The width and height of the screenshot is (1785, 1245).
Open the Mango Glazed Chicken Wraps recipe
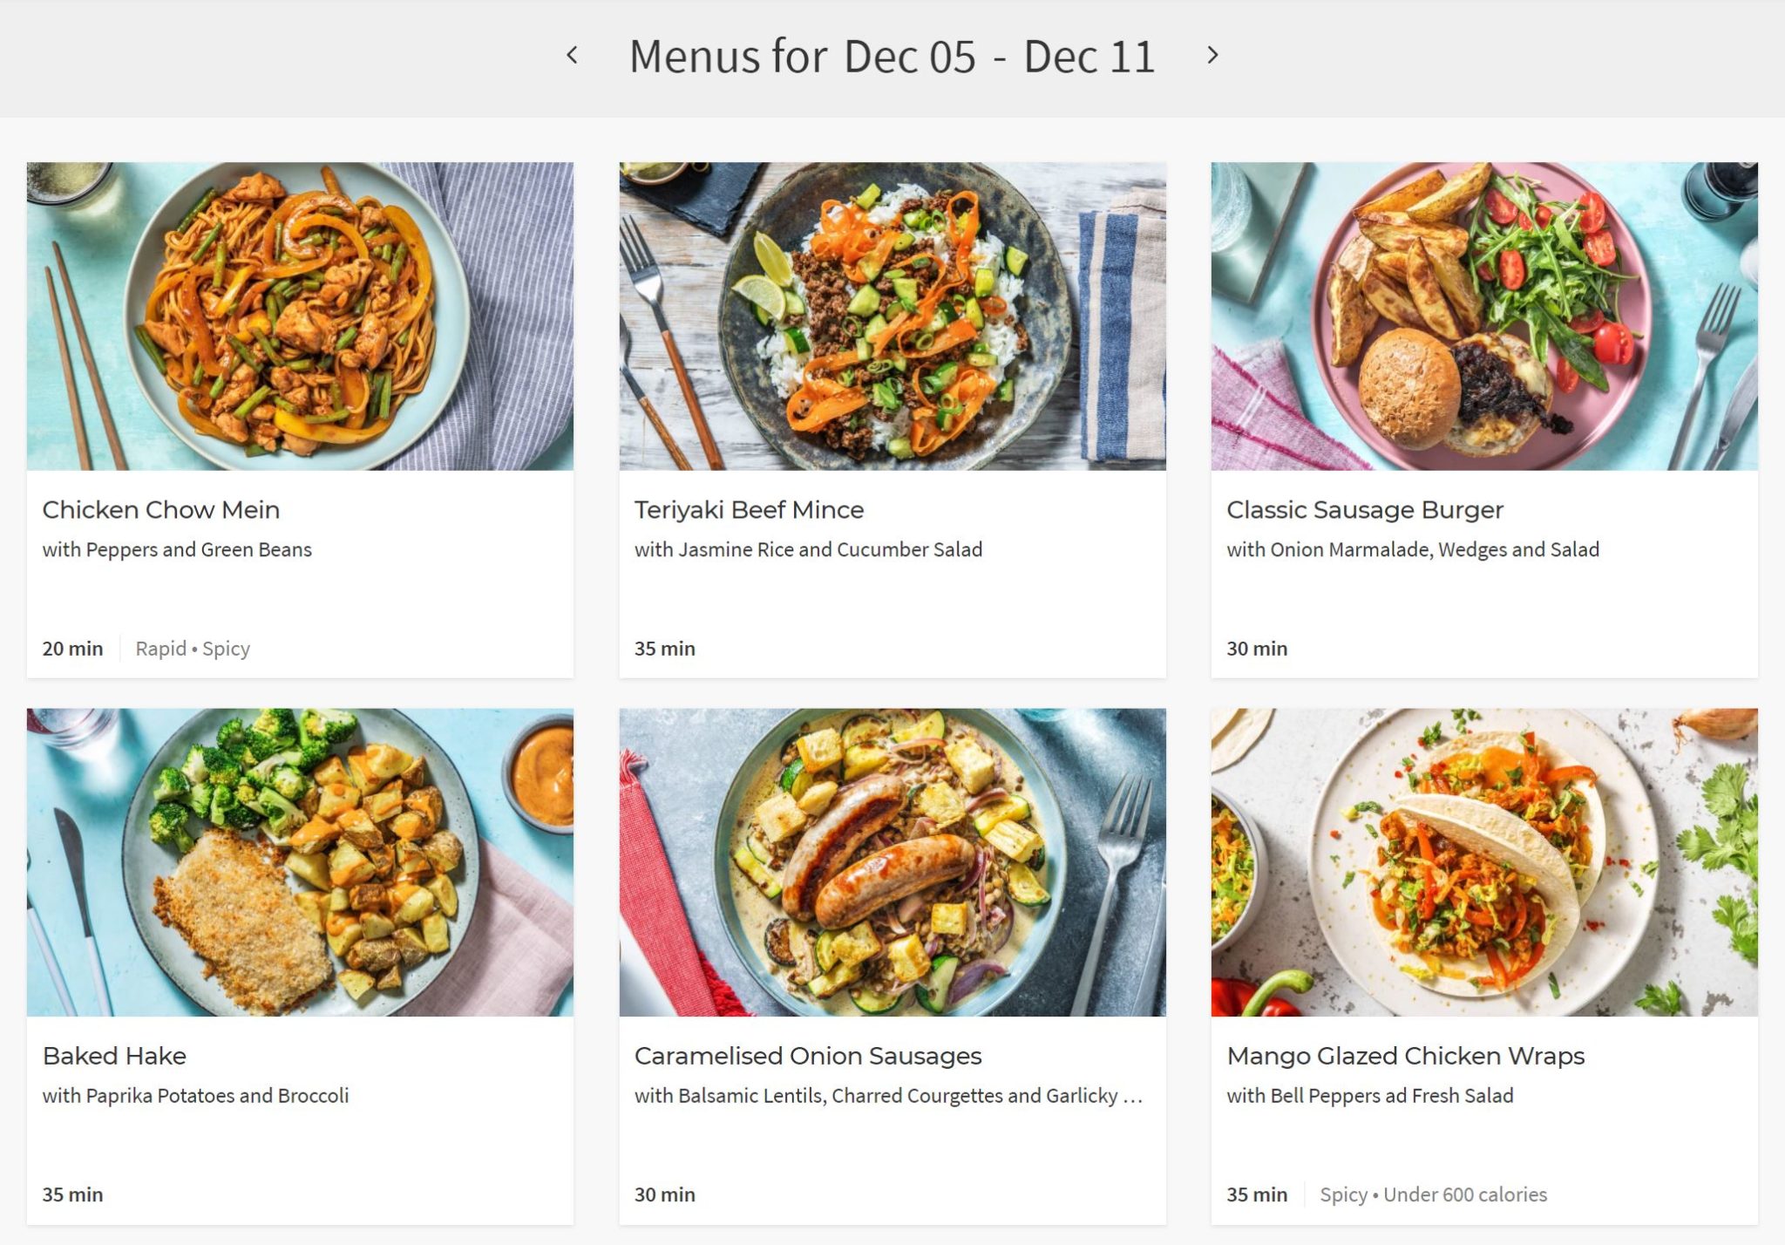pos(1406,1056)
